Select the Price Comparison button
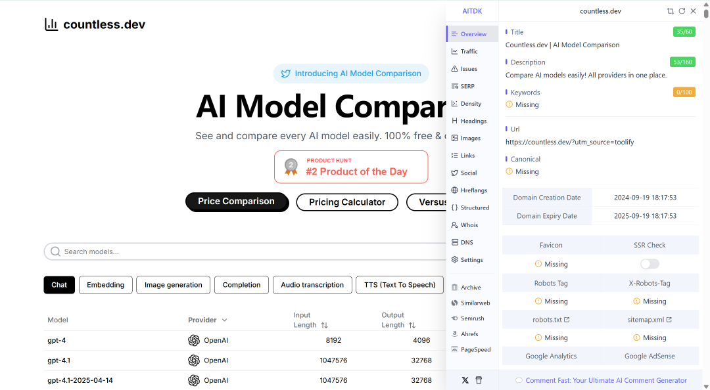Image resolution: width=710 pixels, height=390 pixels. [237, 202]
